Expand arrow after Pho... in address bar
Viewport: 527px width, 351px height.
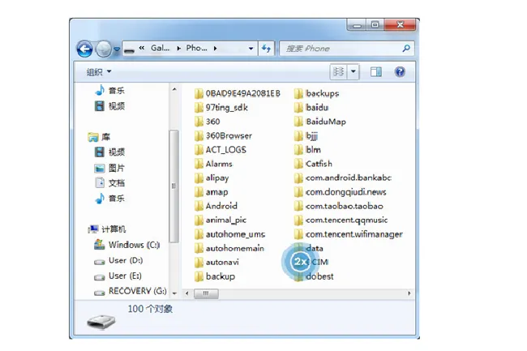(215, 49)
